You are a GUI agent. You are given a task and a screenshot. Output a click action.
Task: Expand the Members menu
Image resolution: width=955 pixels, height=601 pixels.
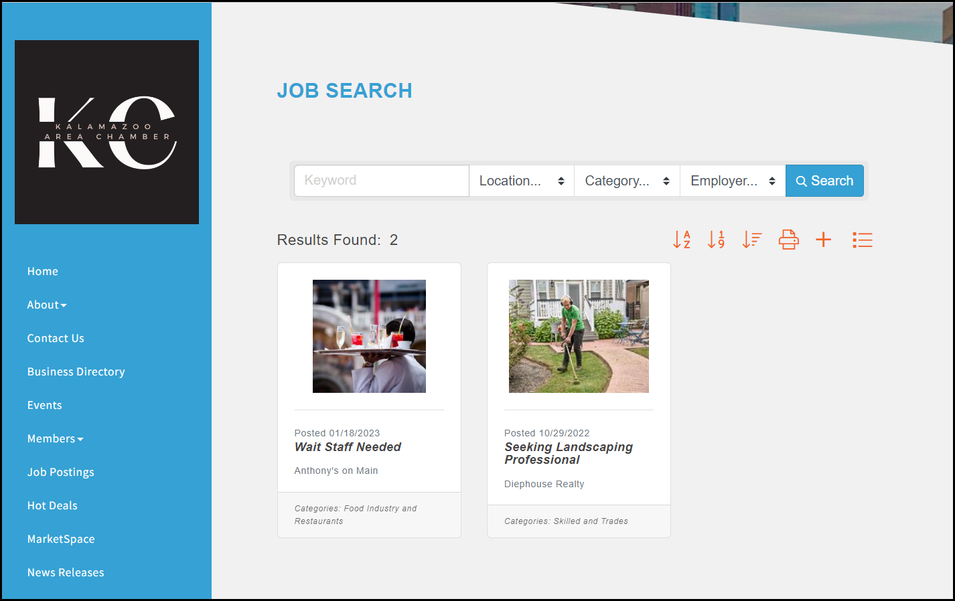click(x=56, y=439)
